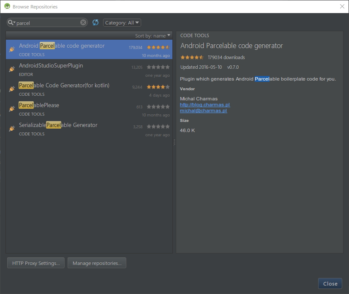
Task: Click the EDITOR category label
Action: pos(26,74)
